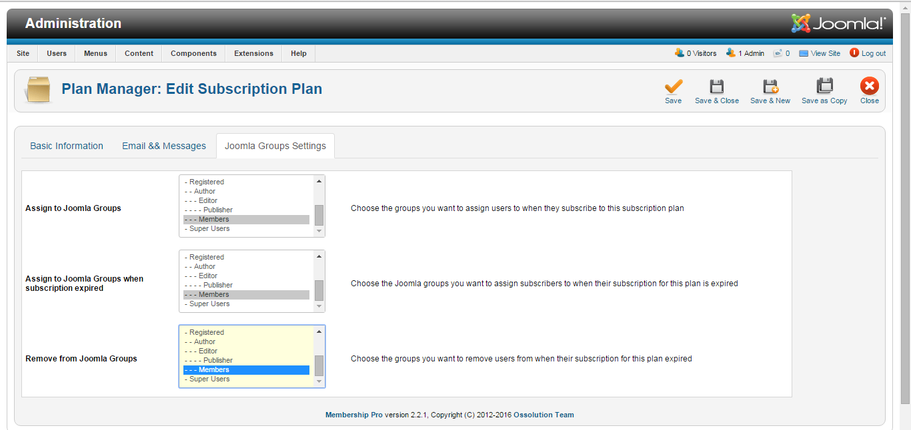Select Members in subscription expired groups list
This screenshot has height=430, width=911.
247,294
